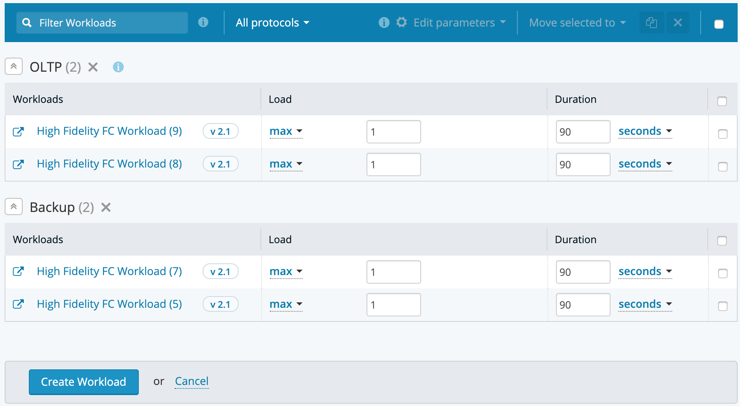Click load value field for Workload (8)

[x=394, y=164]
